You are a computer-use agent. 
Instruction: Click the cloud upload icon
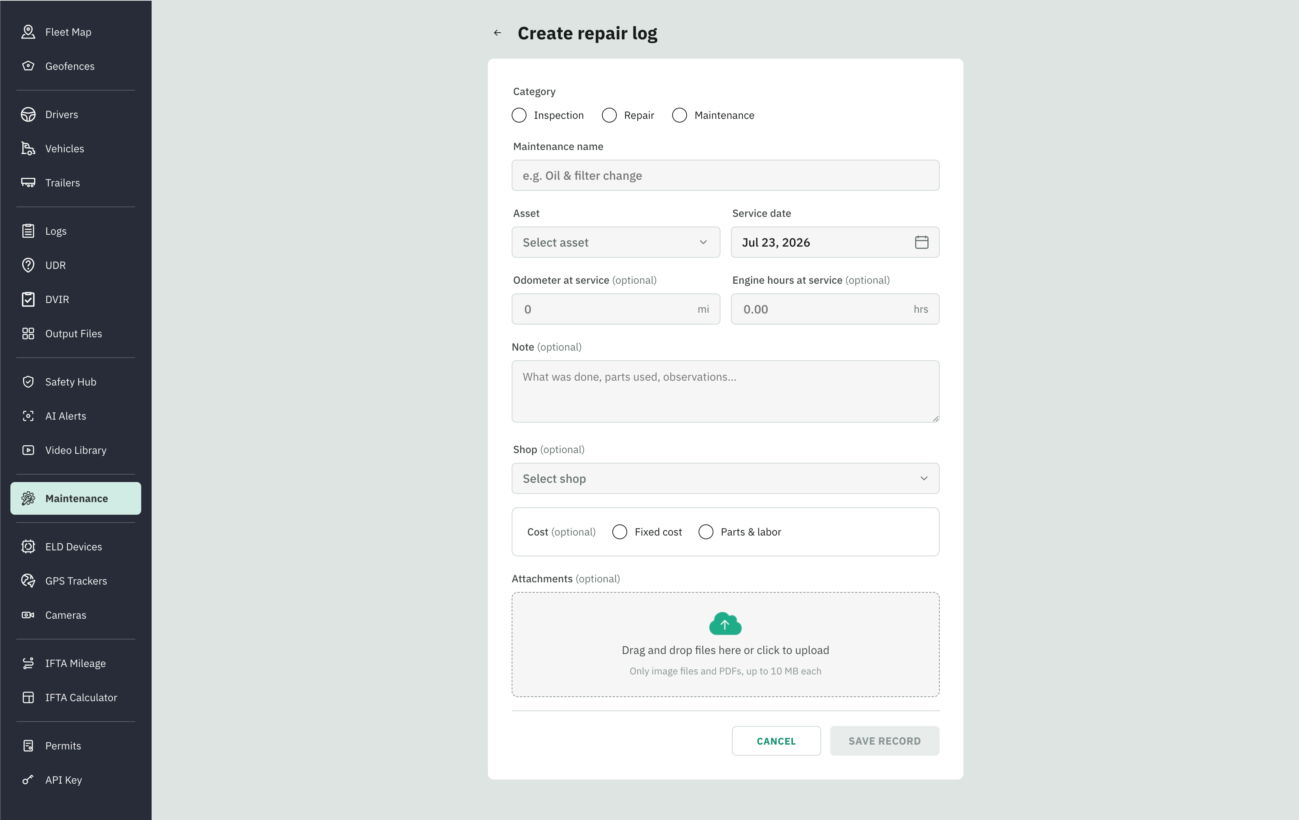[x=725, y=623]
